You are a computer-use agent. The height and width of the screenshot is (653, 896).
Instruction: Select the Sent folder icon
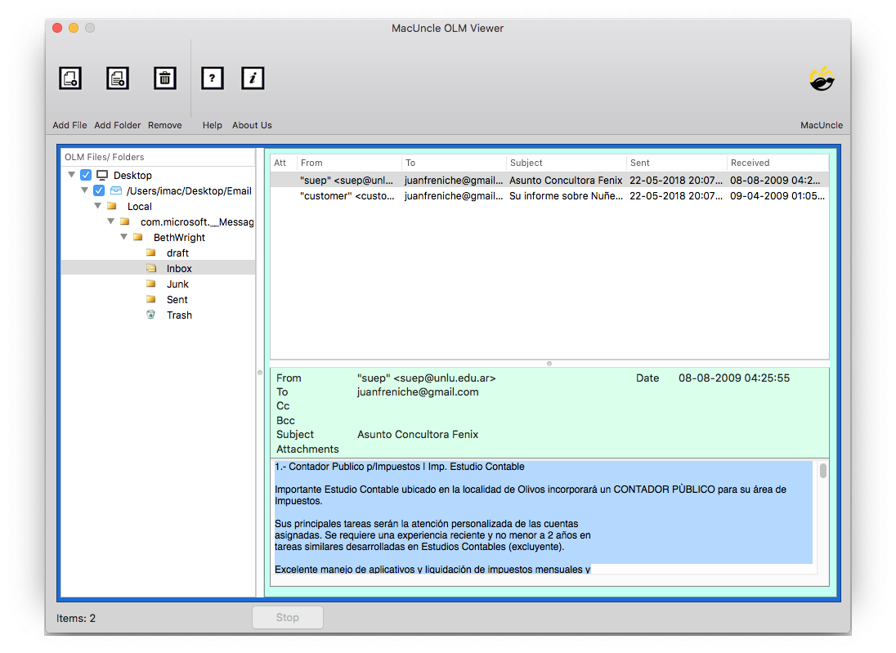click(151, 299)
